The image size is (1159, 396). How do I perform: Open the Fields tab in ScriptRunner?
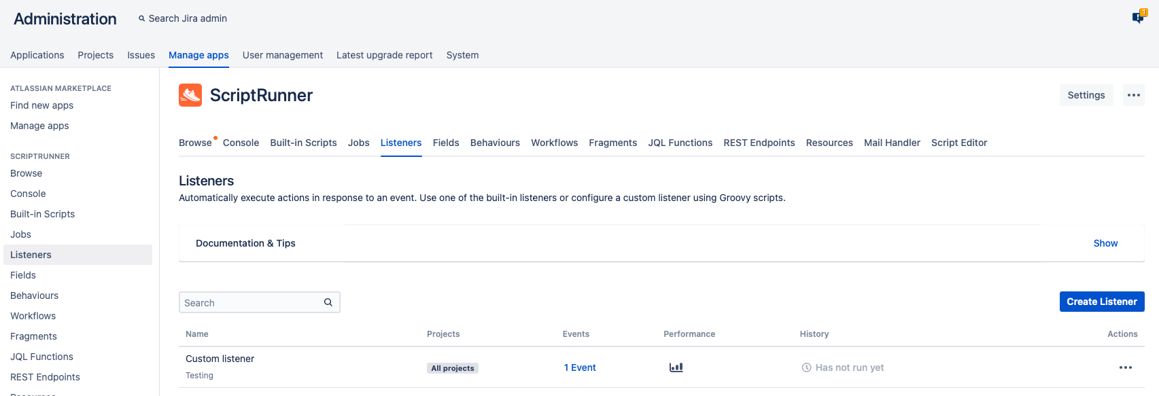click(446, 143)
